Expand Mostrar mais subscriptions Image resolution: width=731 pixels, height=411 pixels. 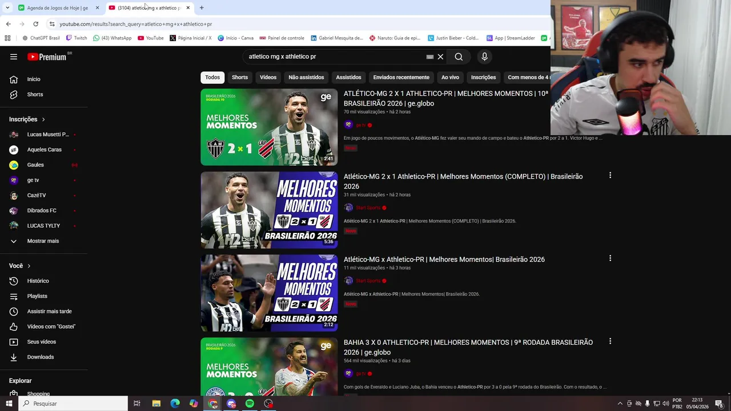point(44,241)
